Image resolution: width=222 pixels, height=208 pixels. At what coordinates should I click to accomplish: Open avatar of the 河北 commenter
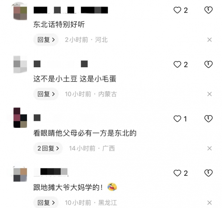[x=20, y=11]
